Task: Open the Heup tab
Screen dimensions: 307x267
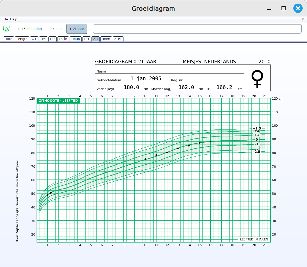Action: (76, 39)
